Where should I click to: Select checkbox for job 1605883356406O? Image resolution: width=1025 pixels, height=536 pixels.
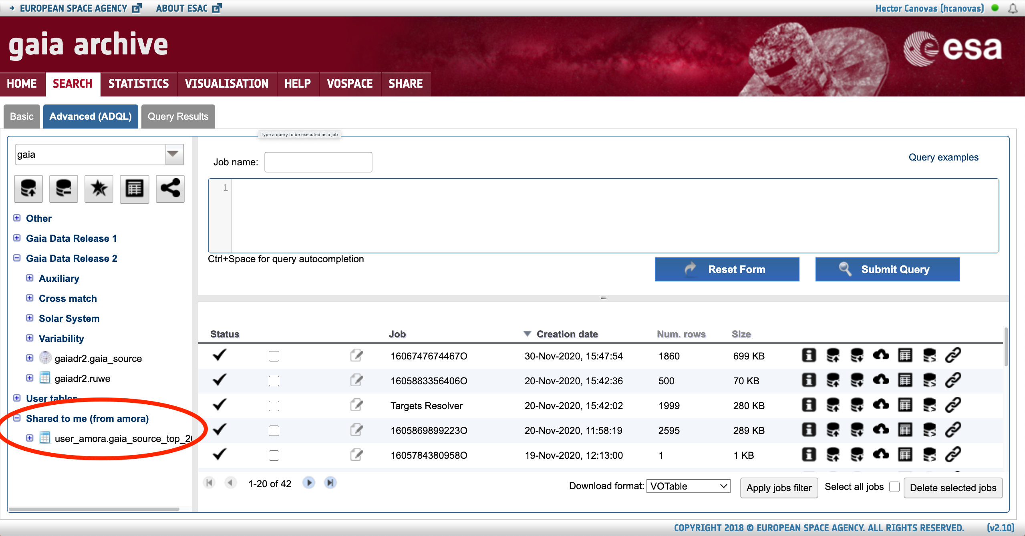[274, 381]
